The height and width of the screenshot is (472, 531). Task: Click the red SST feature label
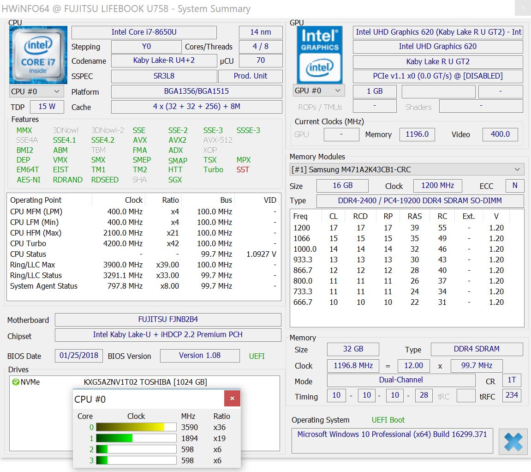point(243,169)
